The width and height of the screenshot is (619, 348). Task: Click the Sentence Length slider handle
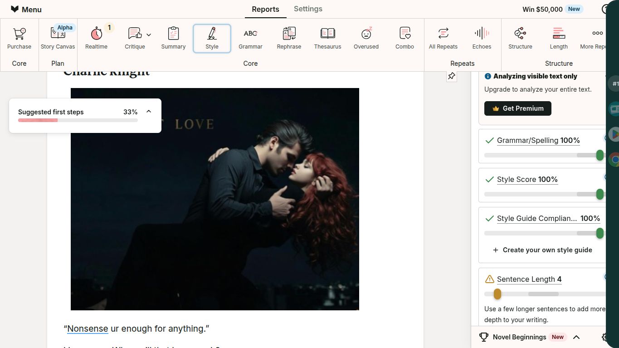tap(497, 294)
